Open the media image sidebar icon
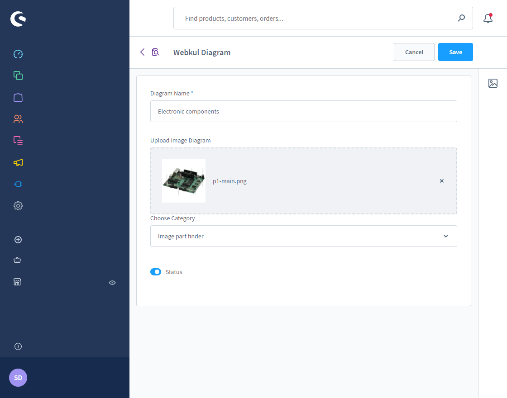The width and height of the screenshot is (507, 398). (x=493, y=83)
